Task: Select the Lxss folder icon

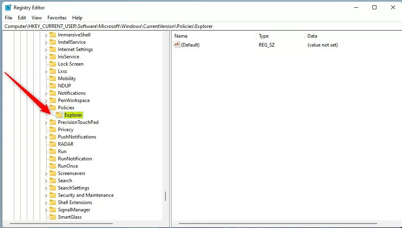Action: pos(53,71)
